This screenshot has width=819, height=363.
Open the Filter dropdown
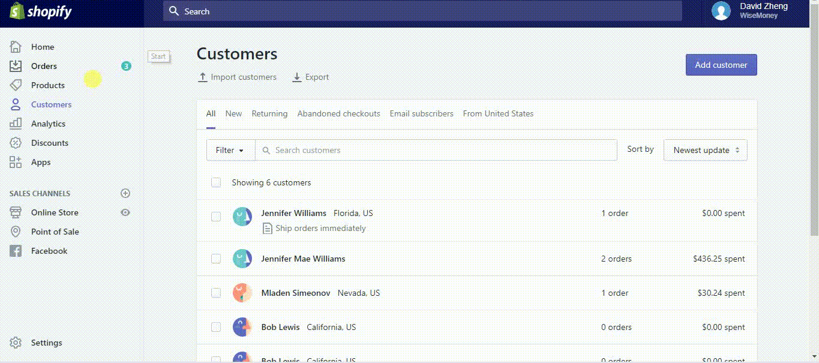pos(231,150)
